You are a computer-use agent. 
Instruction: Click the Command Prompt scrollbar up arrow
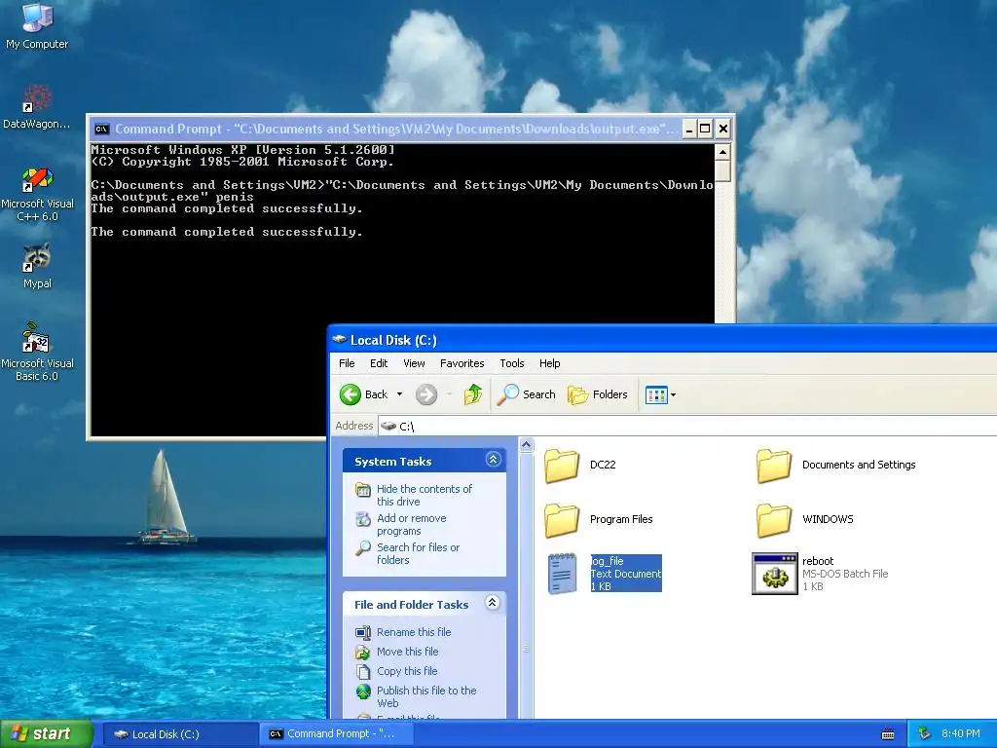723,152
